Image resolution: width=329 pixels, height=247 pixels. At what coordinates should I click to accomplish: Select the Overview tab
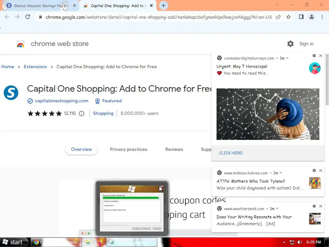(81, 149)
